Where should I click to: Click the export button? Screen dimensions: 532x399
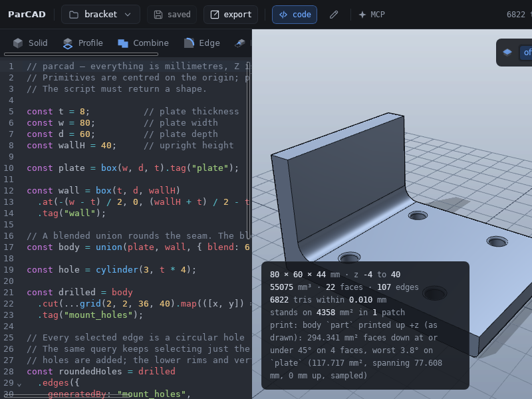click(x=231, y=14)
